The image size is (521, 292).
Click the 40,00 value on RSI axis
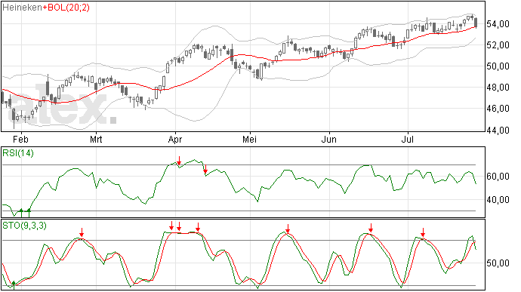[x=498, y=200]
